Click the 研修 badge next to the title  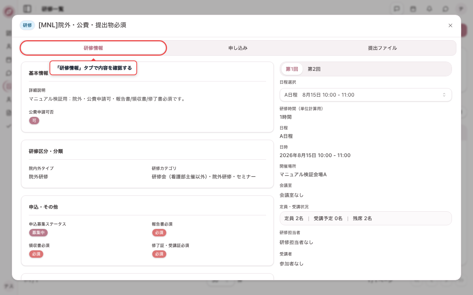pyautogui.click(x=27, y=25)
